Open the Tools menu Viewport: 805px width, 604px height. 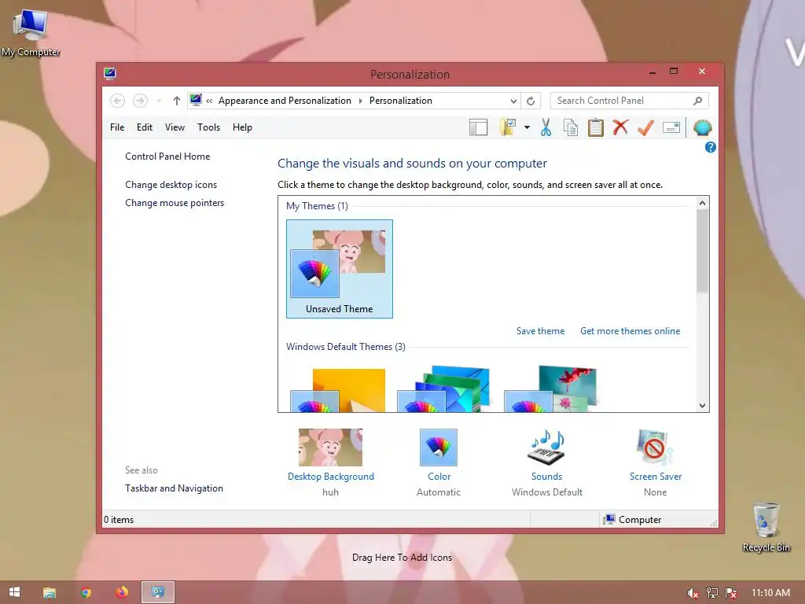tap(208, 127)
